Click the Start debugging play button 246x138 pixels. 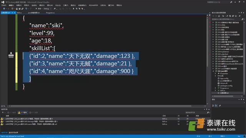point(36,9)
